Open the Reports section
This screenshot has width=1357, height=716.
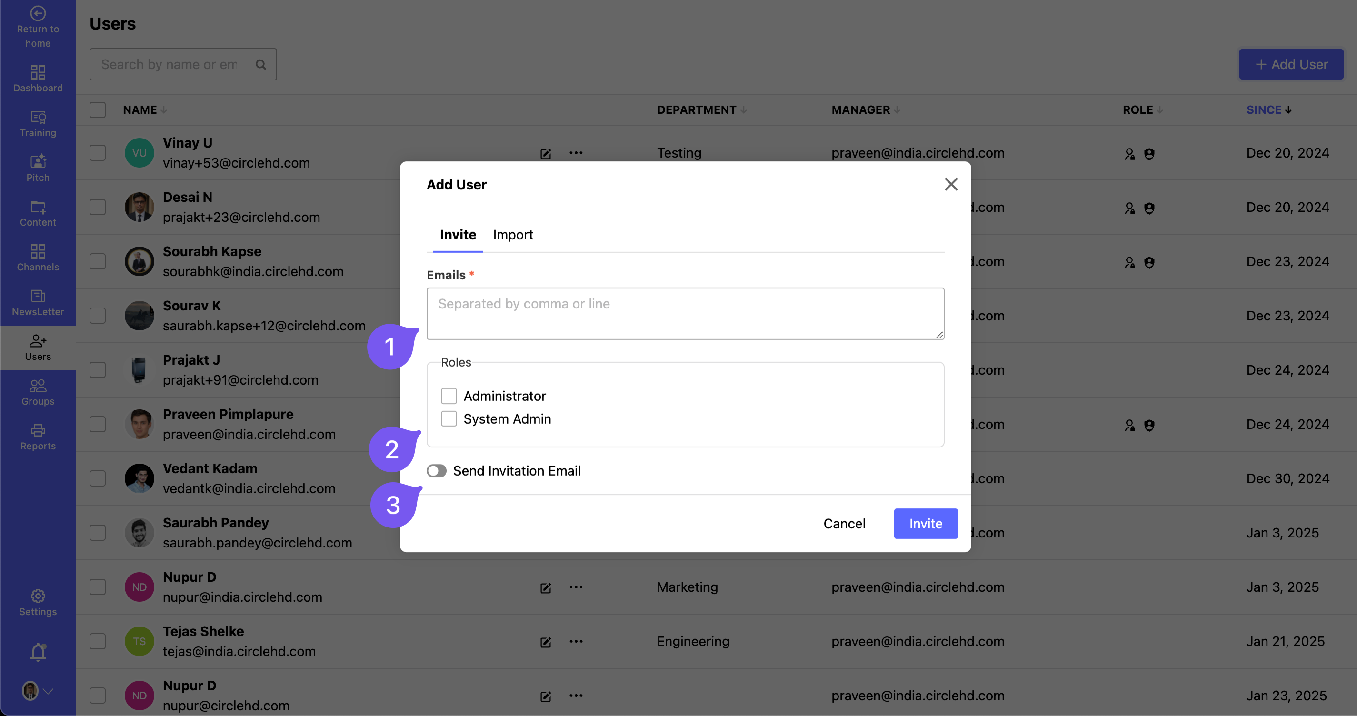click(38, 438)
